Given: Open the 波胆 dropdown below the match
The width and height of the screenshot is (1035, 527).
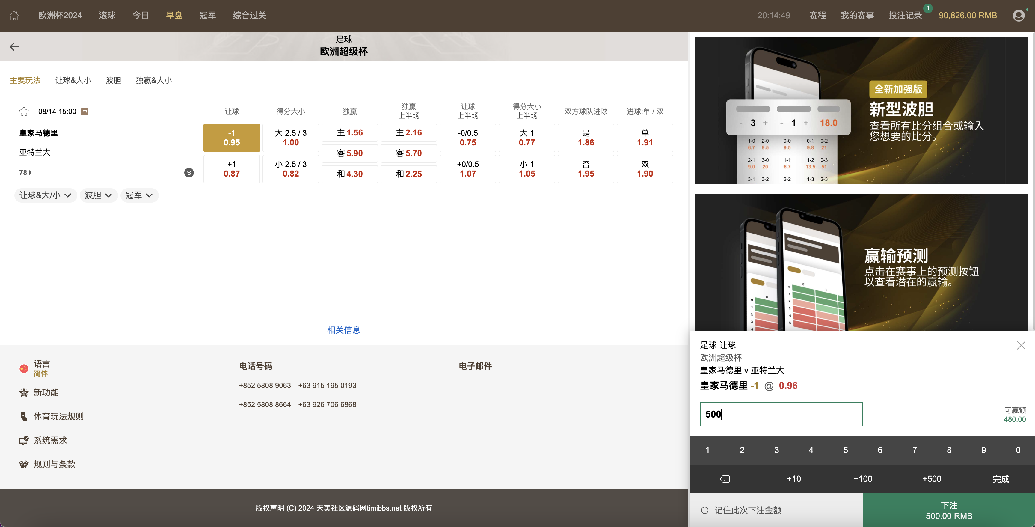Looking at the screenshot, I should tap(98, 195).
